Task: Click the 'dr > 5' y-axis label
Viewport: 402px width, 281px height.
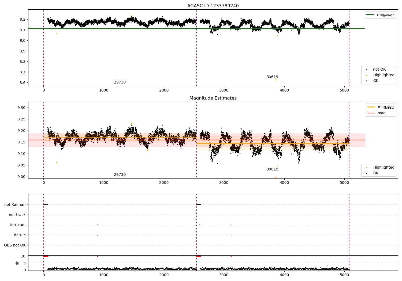Action: coord(20,235)
